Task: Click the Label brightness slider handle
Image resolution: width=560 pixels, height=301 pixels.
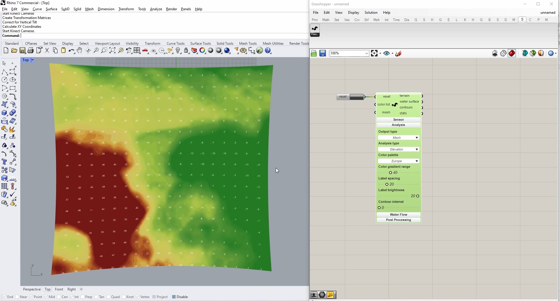Action: [418, 196]
